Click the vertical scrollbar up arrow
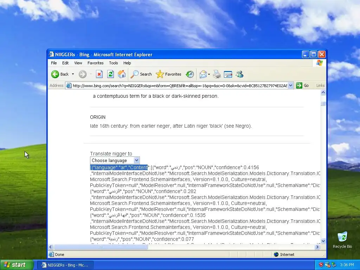The width and height of the screenshot is (360, 270). tap(323, 92)
